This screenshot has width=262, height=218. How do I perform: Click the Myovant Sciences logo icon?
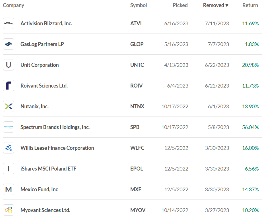point(9,210)
